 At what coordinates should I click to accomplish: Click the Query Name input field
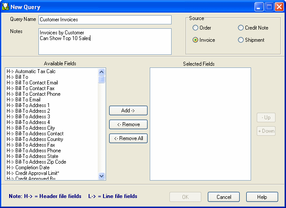(x=105, y=20)
